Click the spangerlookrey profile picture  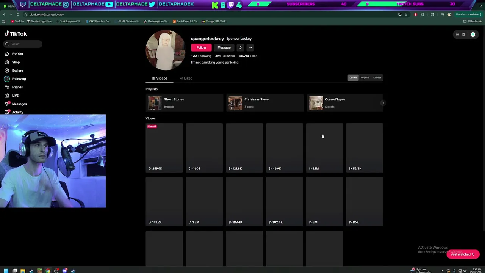click(166, 50)
